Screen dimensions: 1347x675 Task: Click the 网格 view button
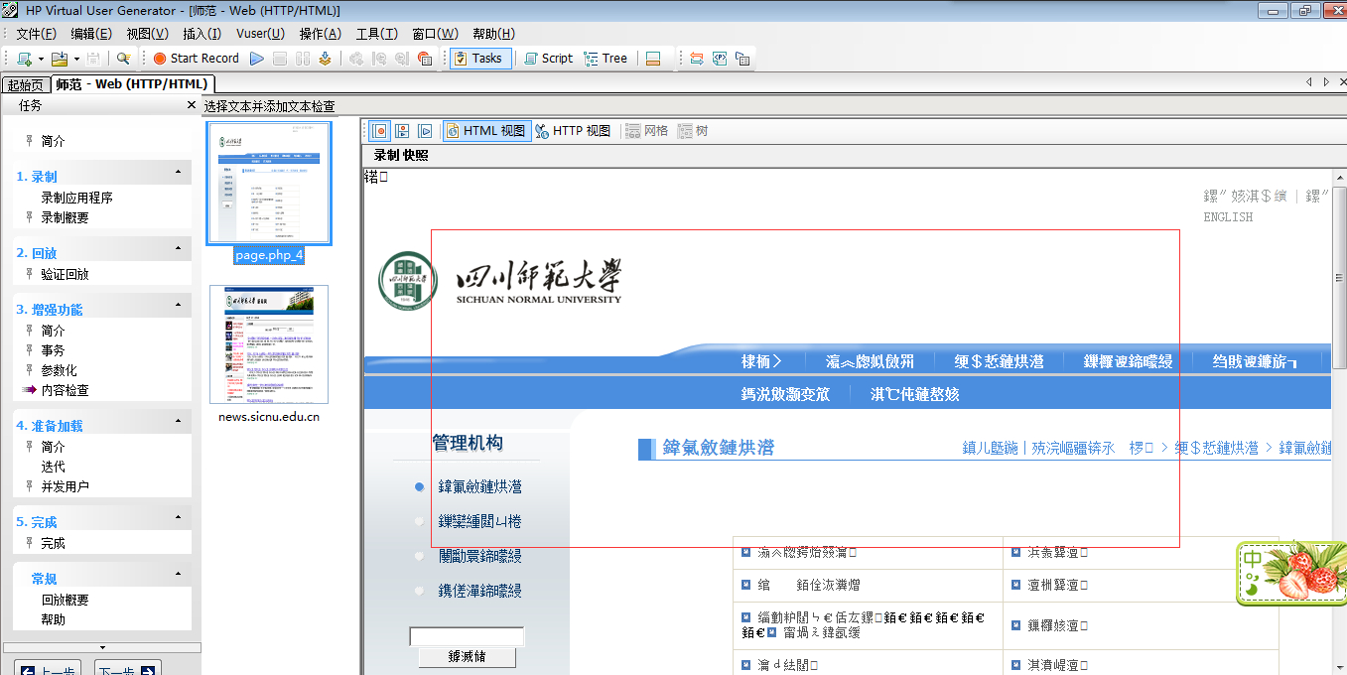647,130
